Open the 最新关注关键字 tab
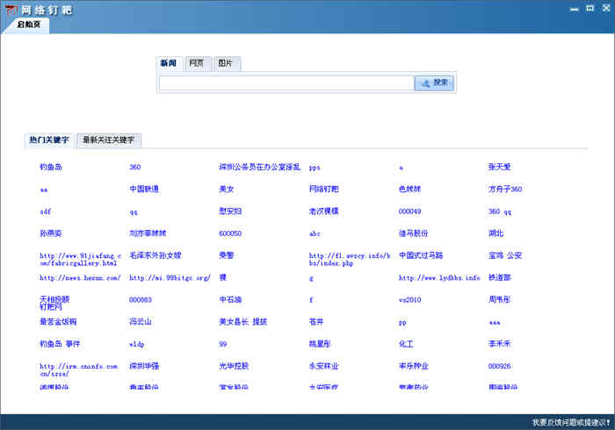Image resolution: width=615 pixels, height=430 pixels. click(108, 140)
